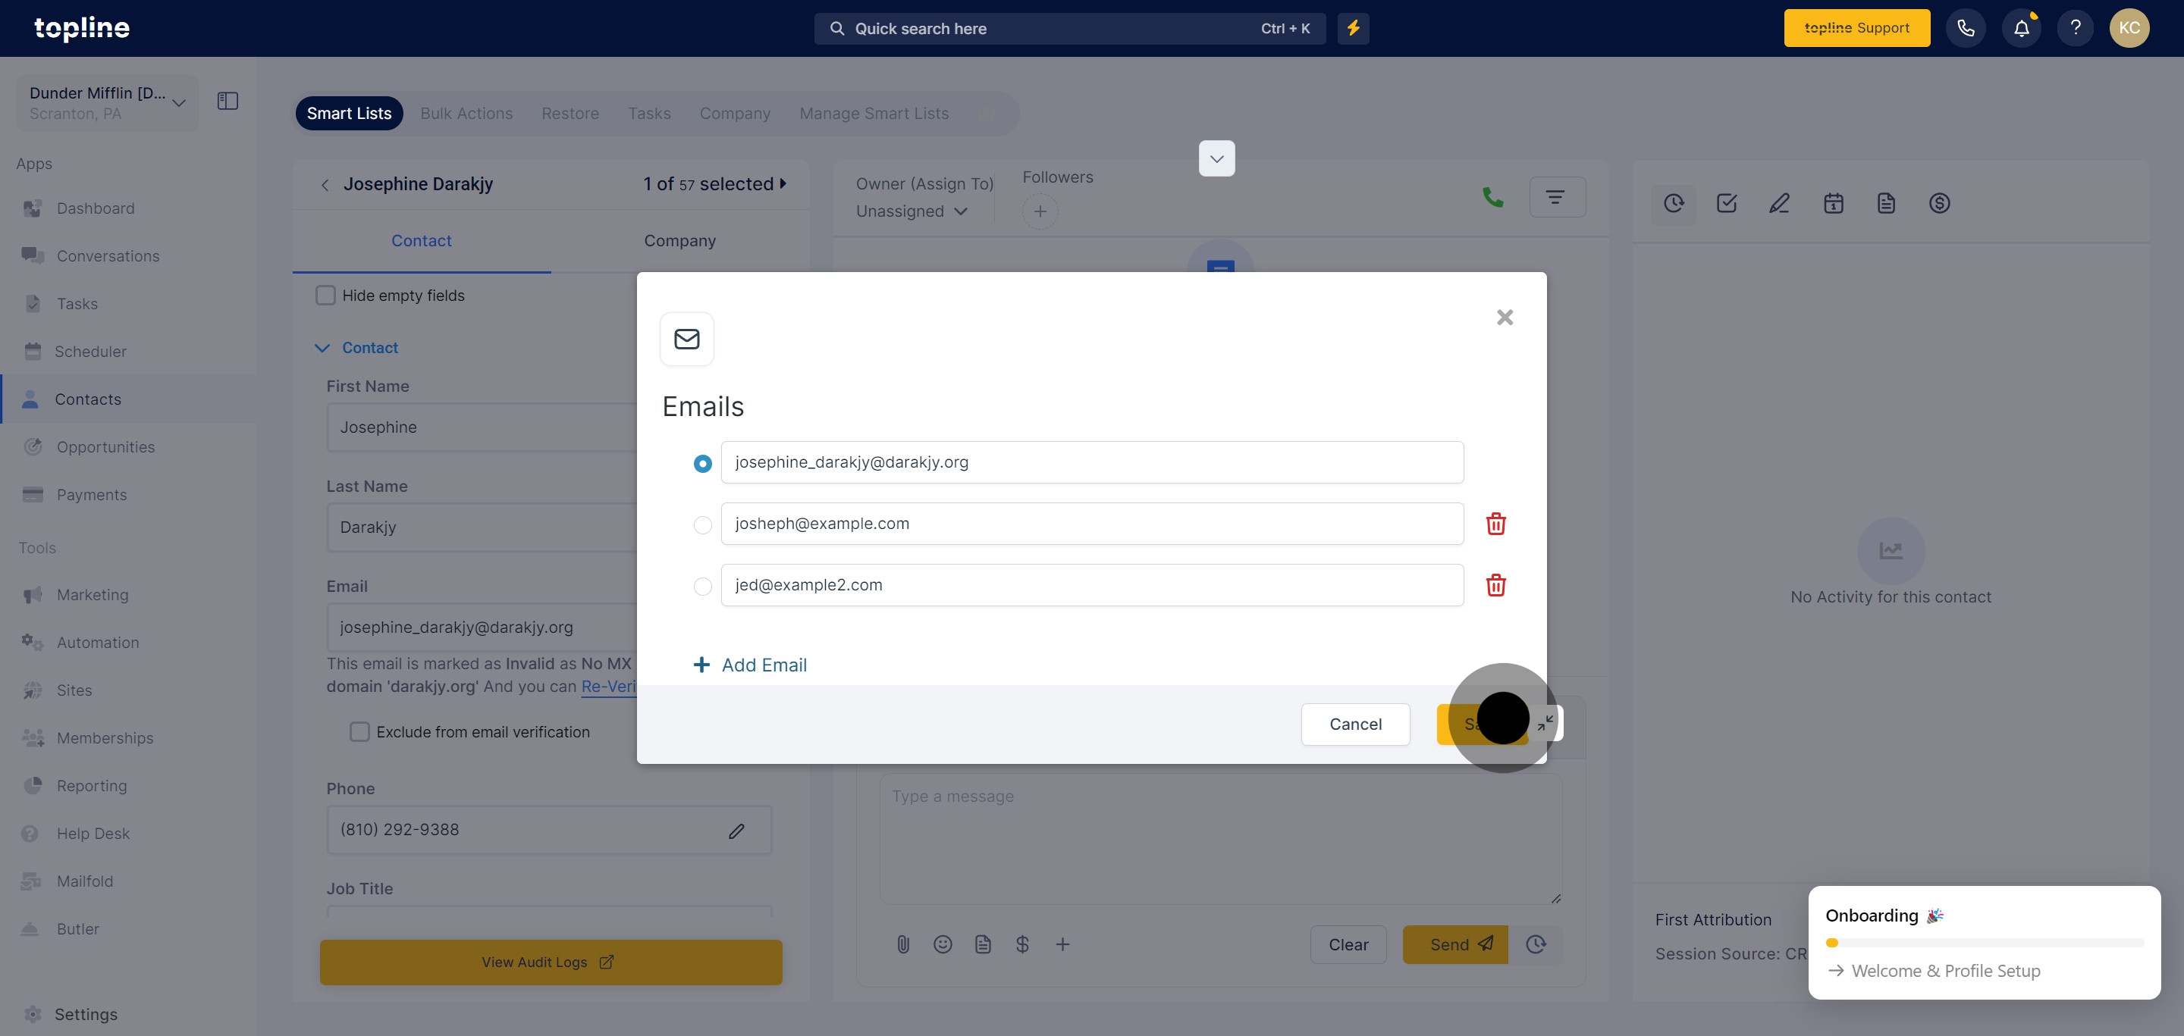Click the green phone call icon
The height and width of the screenshot is (1036, 2184).
click(x=1492, y=197)
